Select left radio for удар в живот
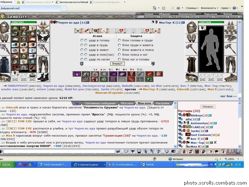The height and width of the screenshot is (187, 249). point(82,50)
